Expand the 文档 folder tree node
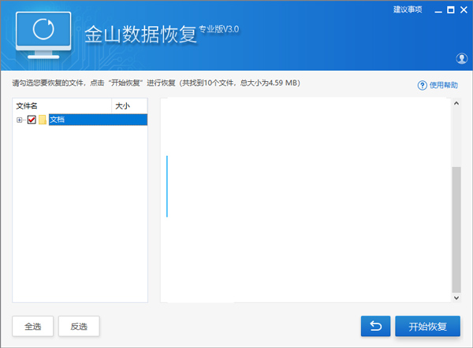473x348 pixels. click(x=19, y=120)
